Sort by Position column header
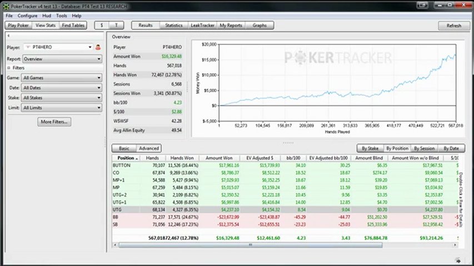 coord(126,158)
